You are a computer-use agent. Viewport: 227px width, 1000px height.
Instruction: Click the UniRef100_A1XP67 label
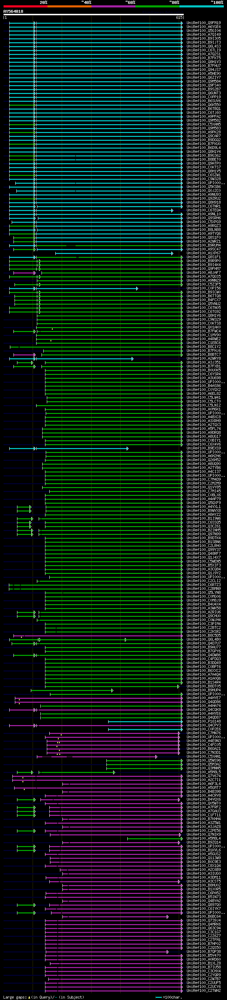coord(204,253)
